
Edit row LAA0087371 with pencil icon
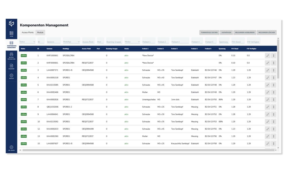(x=267, y=70)
